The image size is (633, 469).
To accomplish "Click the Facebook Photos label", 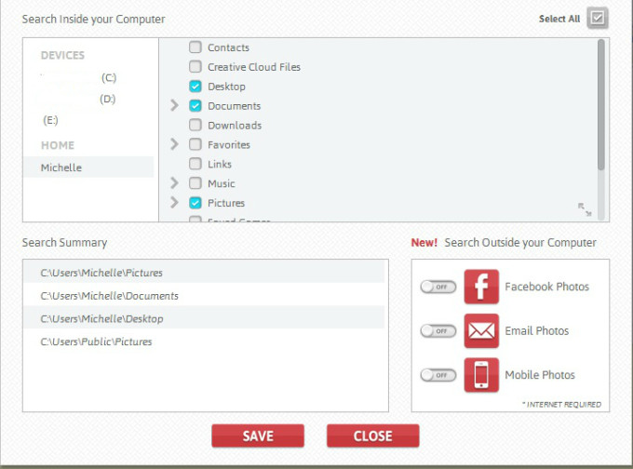I will coord(547,287).
